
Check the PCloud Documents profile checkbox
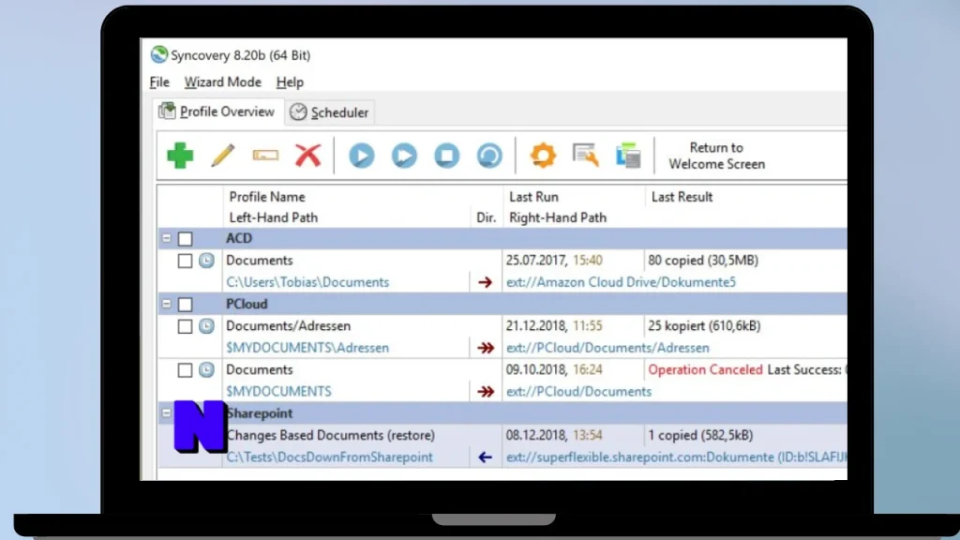tap(185, 370)
